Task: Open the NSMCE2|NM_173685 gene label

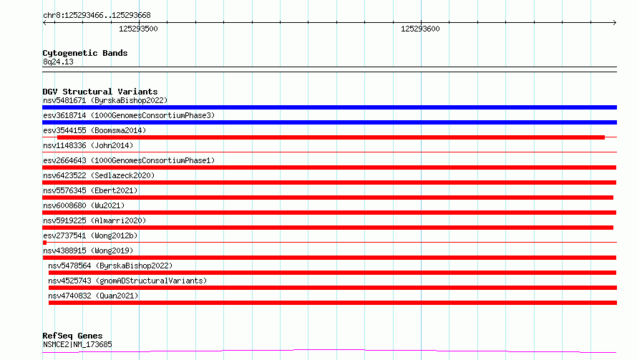Action: tap(77, 344)
